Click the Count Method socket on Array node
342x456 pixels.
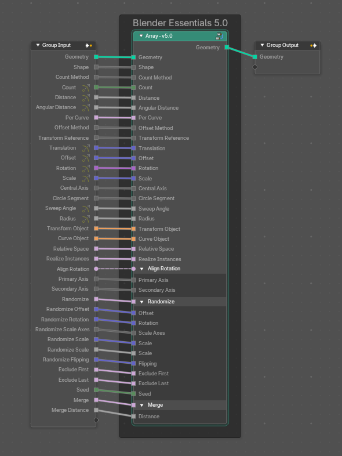pyautogui.click(x=133, y=78)
